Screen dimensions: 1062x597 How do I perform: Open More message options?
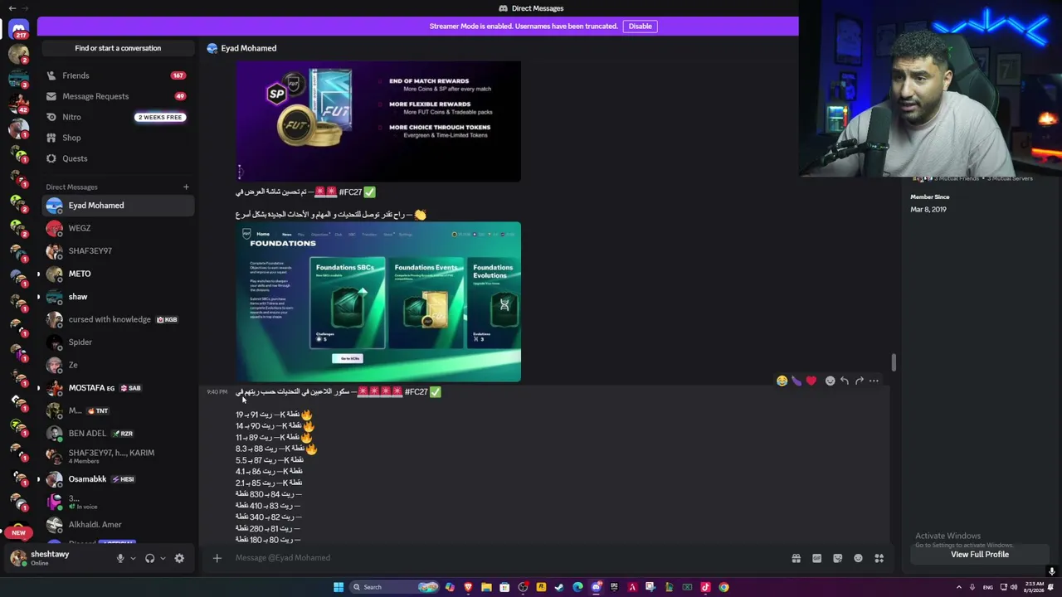coord(874,381)
